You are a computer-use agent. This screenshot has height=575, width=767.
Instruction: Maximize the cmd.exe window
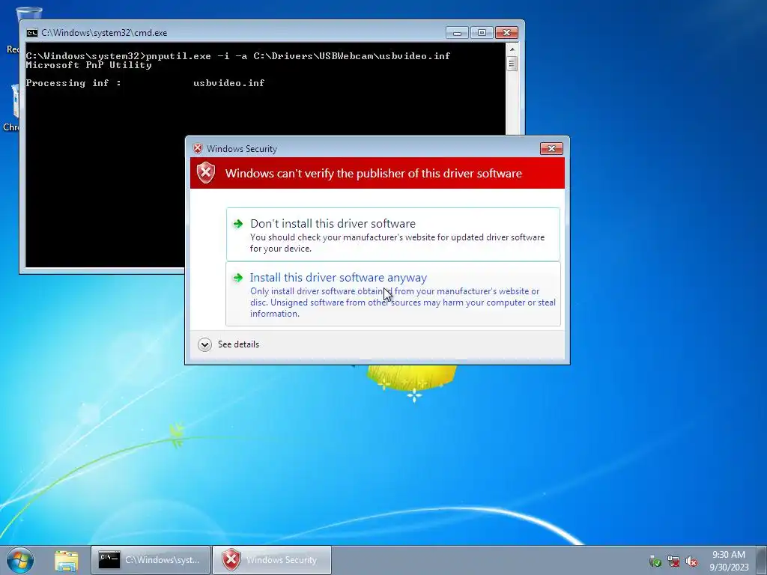(482, 33)
